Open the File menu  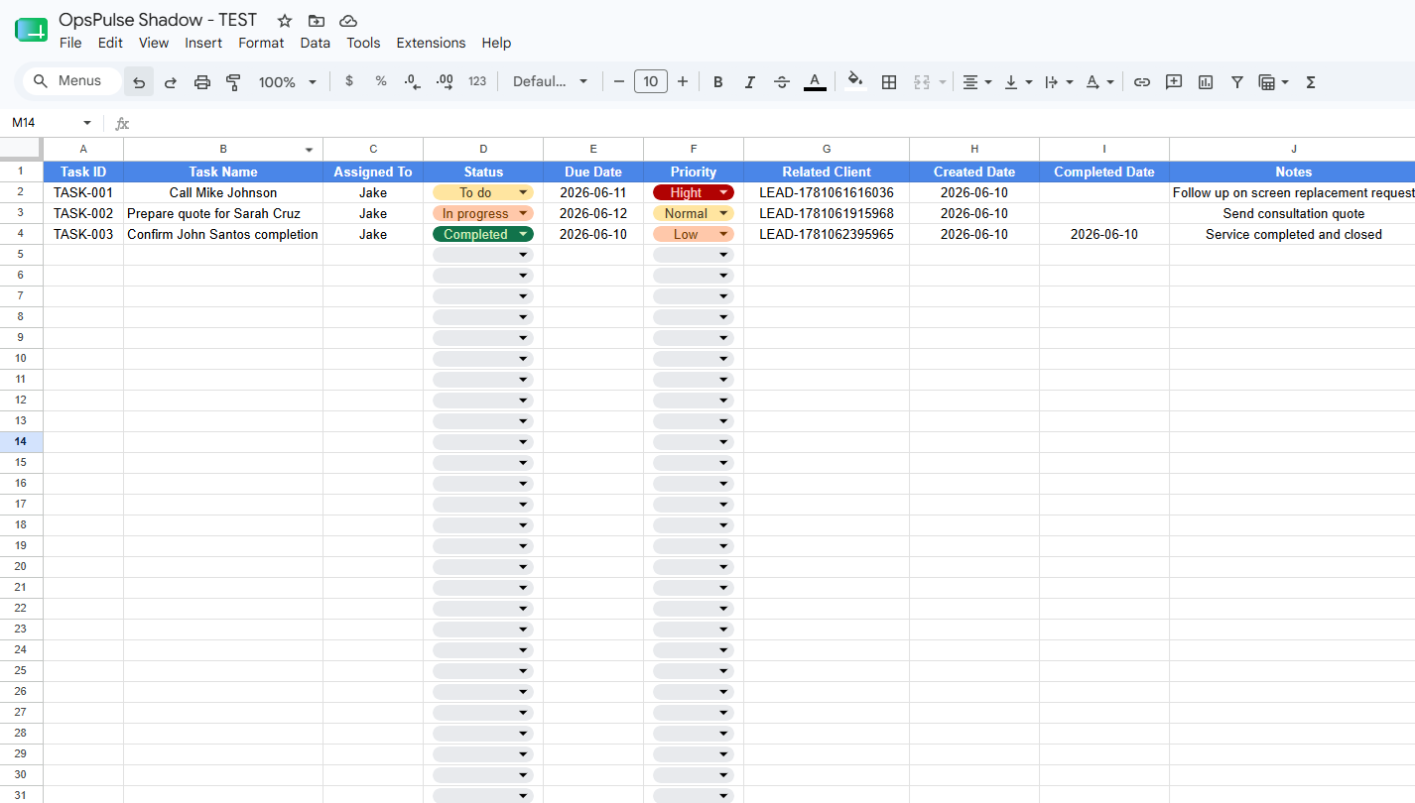[x=70, y=43]
